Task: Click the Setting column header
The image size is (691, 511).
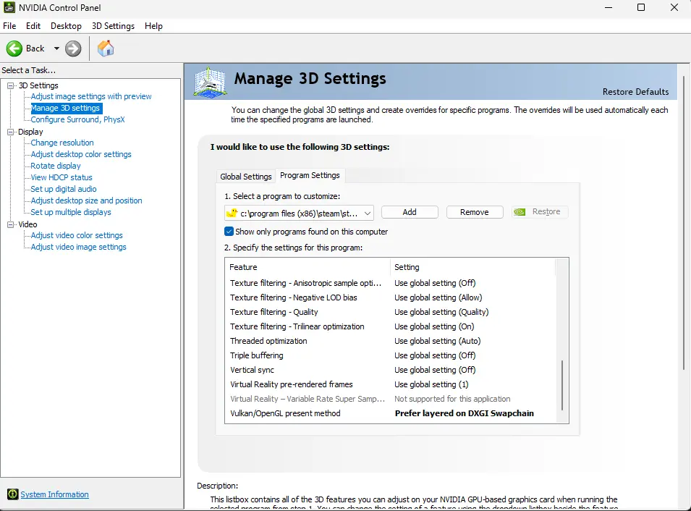Action: (x=473, y=267)
